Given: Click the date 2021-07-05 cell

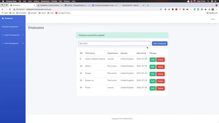Looking at the screenshot, I should pyautogui.click(x=142, y=66).
